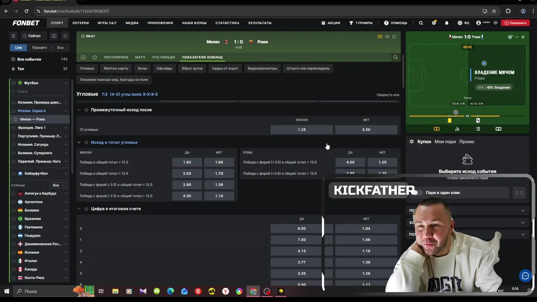The width and height of the screenshot is (537, 302).
Task: Expand Аргентина country list
Action: pos(66,202)
